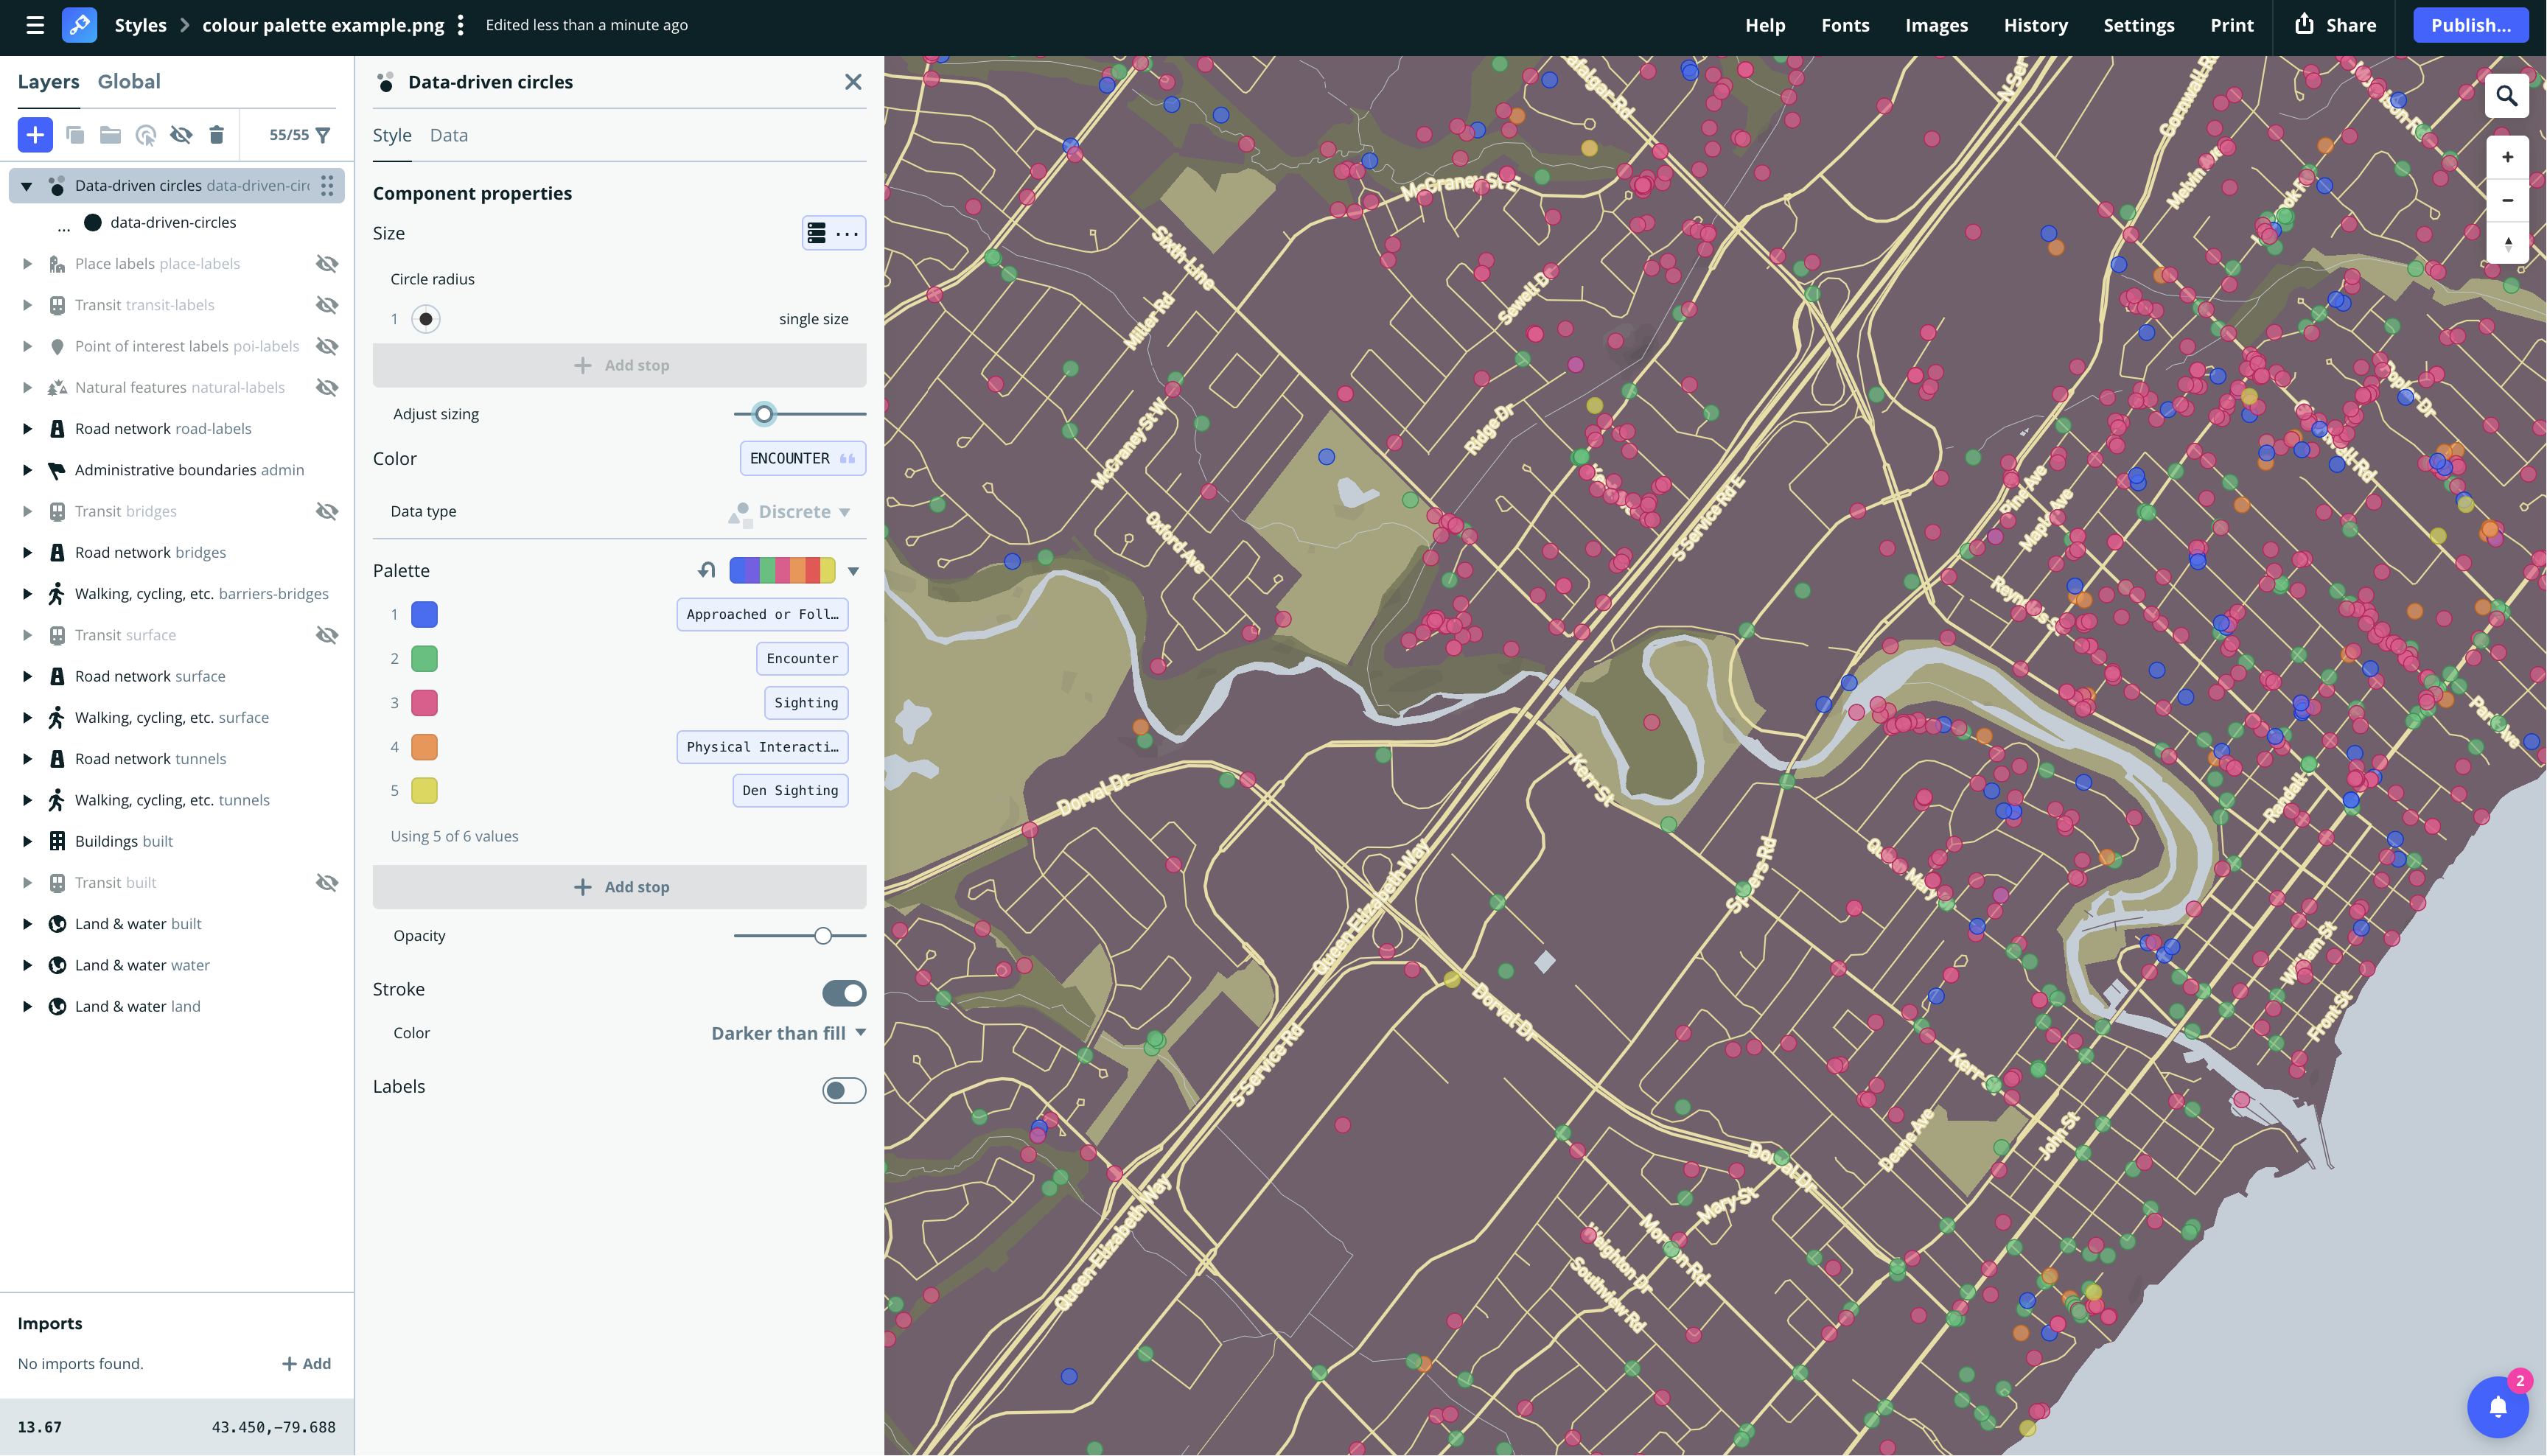Zoom into the map with the plus control
The width and height of the screenshot is (2547, 1456).
[2507, 156]
